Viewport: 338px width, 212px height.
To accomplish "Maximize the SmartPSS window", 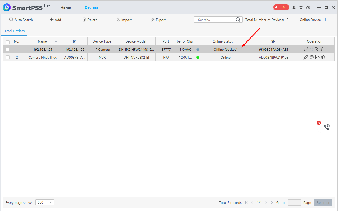I will click(x=326, y=8).
